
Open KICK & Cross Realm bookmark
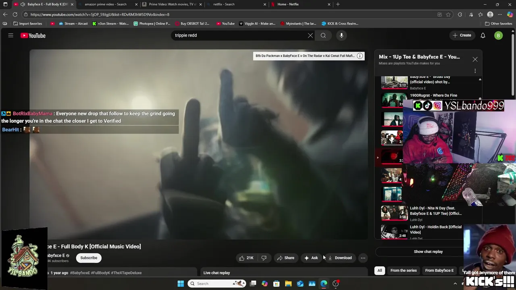coord(340,24)
